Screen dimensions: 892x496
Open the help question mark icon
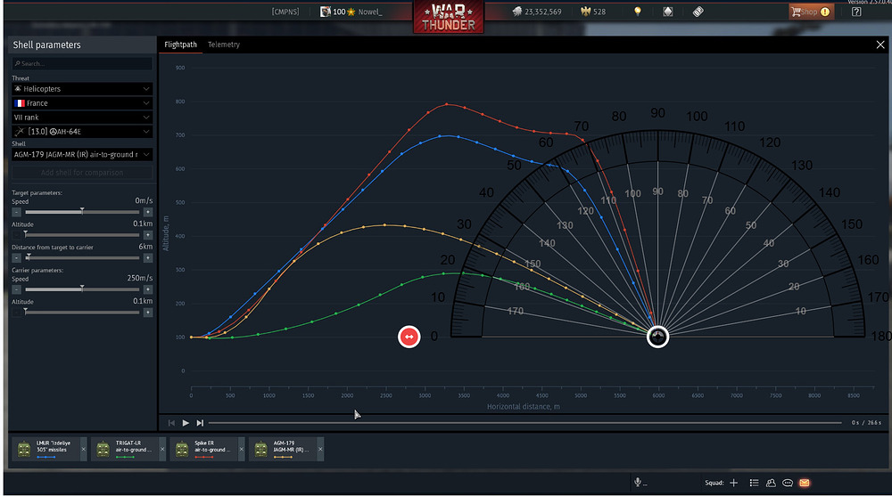point(856,12)
